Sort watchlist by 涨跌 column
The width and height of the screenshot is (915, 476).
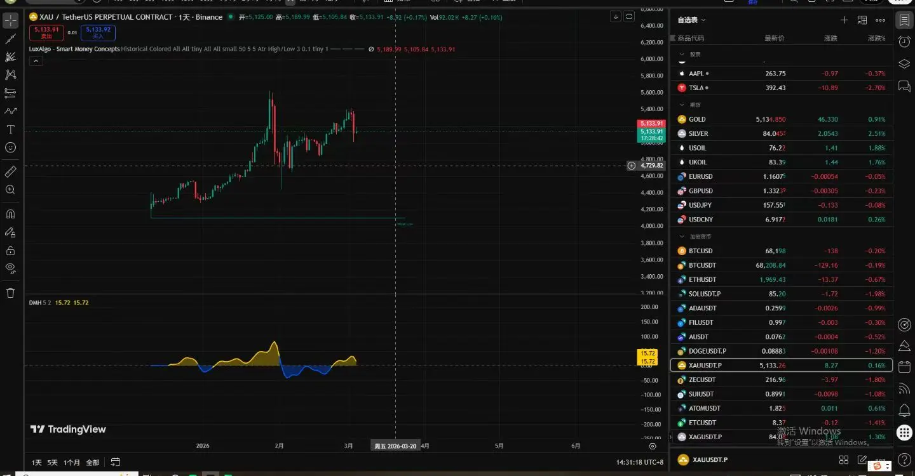pos(830,38)
